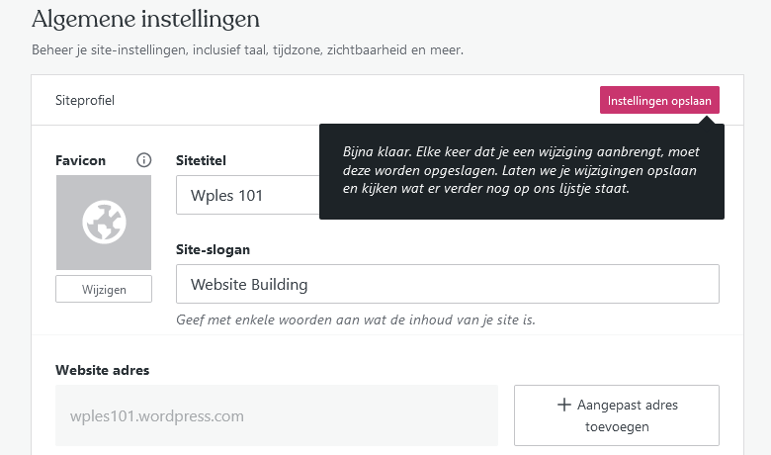Click the tooltip arrow pointing at save button
Viewport: 771px width, 455px height.
pos(708,120)
